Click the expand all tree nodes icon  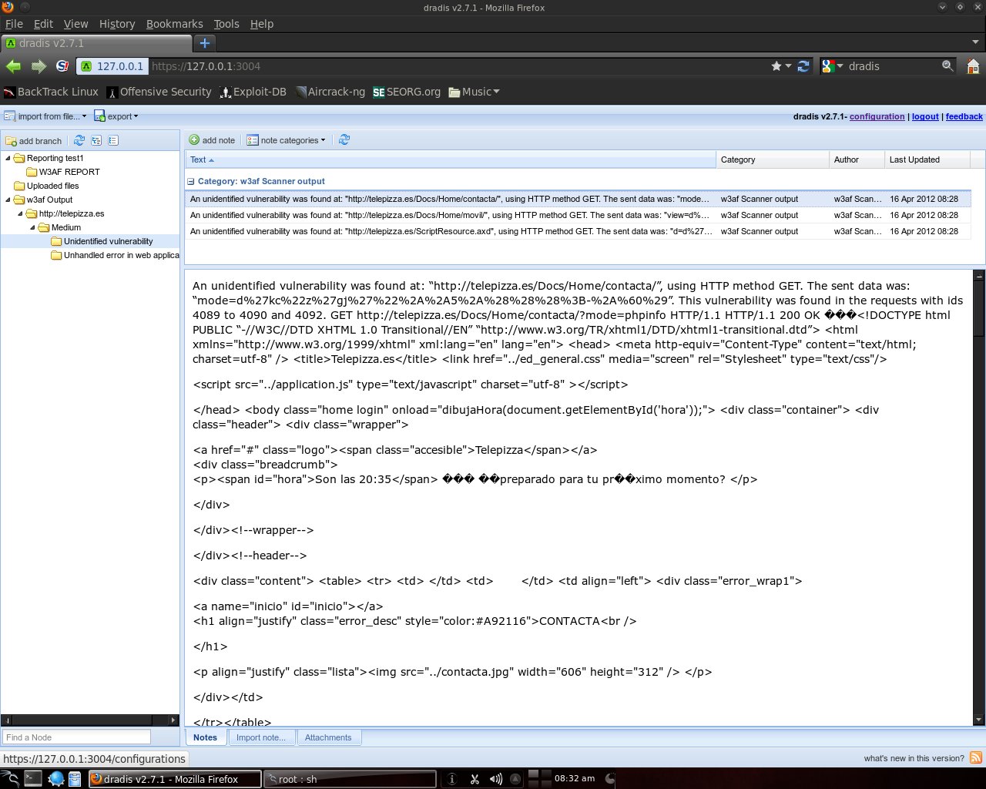[96, 140]
